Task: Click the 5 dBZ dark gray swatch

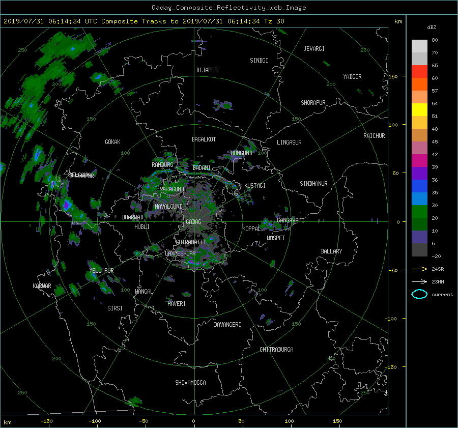Action: pyautogui.click(x=419, y=249)
